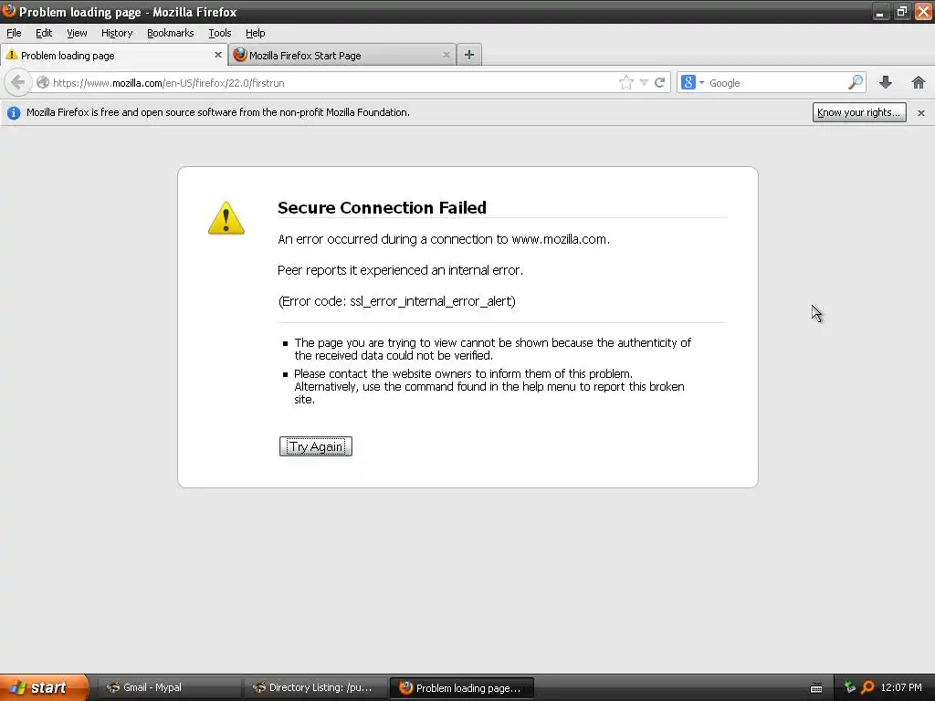Click the orange magnifier tray icon
Screen dimensions: 935x701
tap(867, 687)
